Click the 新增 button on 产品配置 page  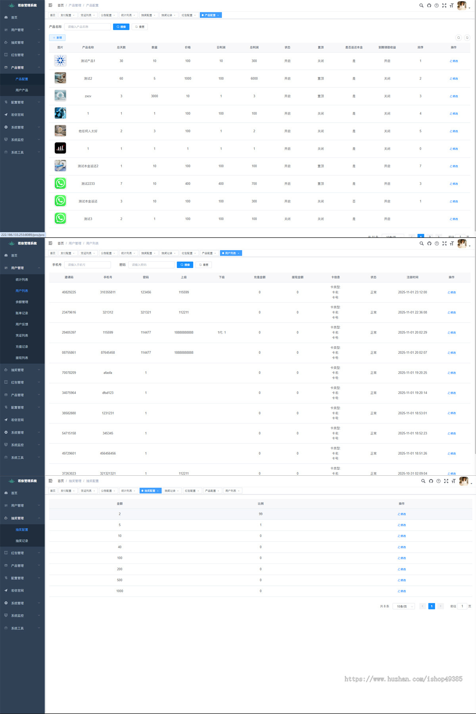tap(57, 38)
